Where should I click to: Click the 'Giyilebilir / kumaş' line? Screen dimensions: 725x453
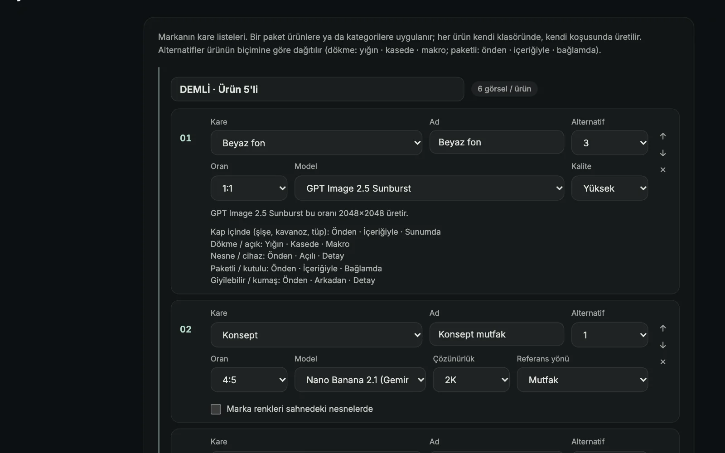tap(293, 280)
